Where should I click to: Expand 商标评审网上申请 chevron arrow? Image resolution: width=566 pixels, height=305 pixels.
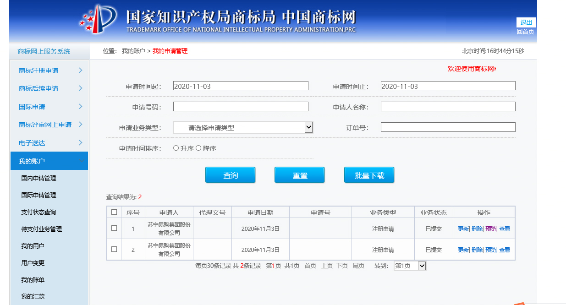[x=81, y=124]
